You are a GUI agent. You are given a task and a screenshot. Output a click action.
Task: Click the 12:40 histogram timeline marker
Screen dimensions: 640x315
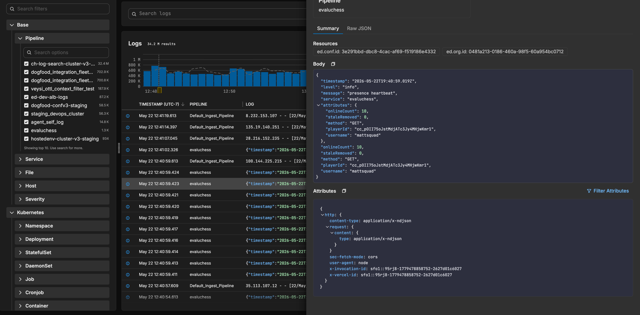160,91
